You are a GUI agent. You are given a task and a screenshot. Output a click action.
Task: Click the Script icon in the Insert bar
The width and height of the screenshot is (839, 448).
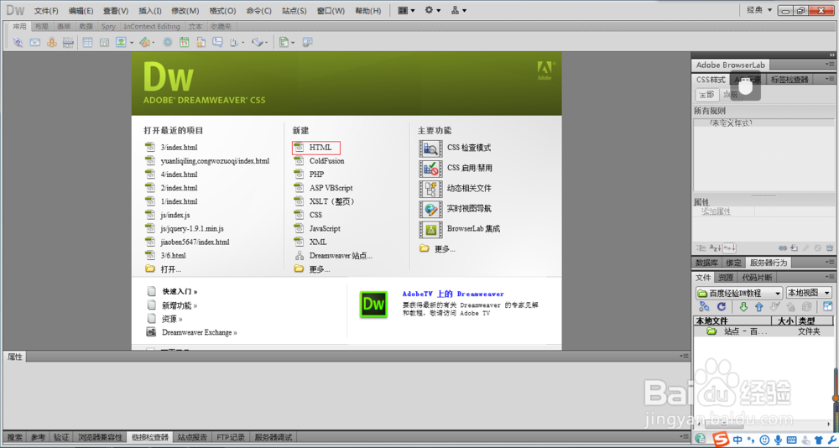[x=258, y=42]
